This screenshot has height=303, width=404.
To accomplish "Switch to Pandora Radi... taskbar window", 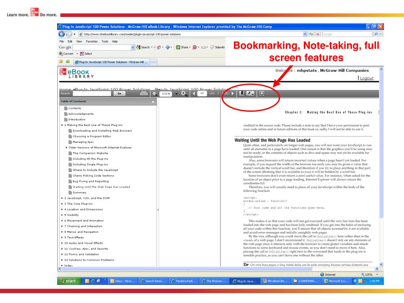I will pyautogui.click(x=183, y=281).
